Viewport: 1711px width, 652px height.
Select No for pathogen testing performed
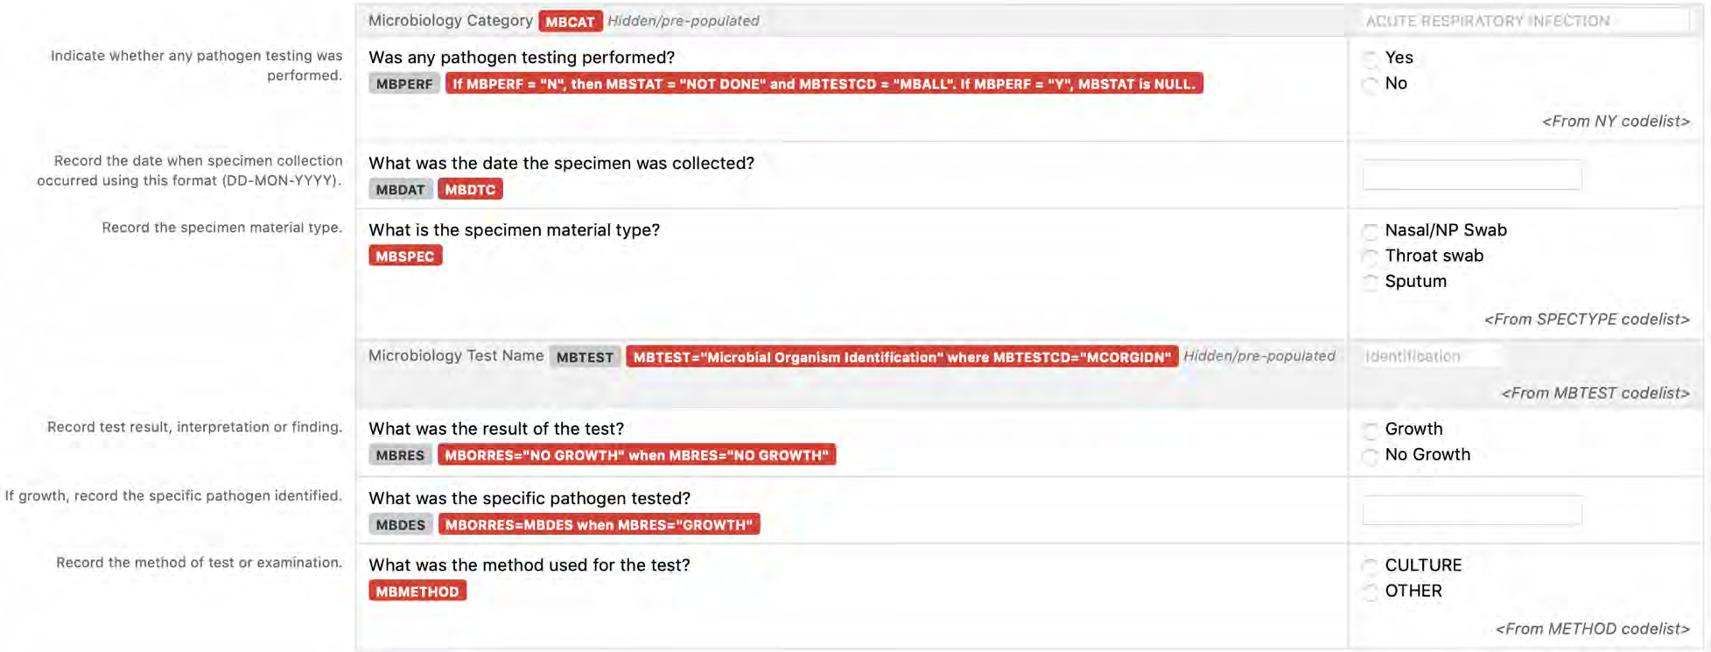1371,85
